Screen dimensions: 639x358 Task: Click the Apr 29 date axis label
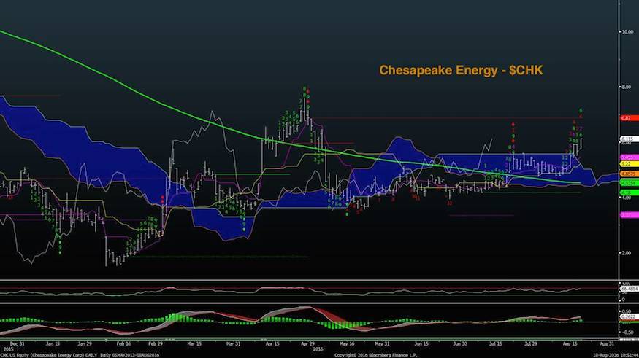307,343
